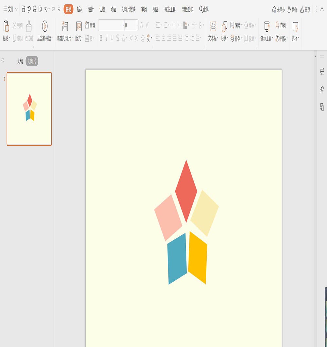The height and width of the screenshot is (347, 327).
Task: Toggle italic formatting
Action: [107, 38]
